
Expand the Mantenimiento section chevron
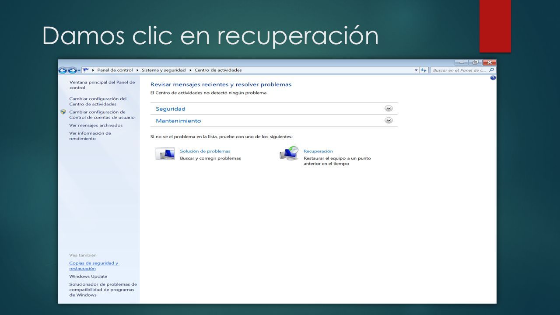388,120
